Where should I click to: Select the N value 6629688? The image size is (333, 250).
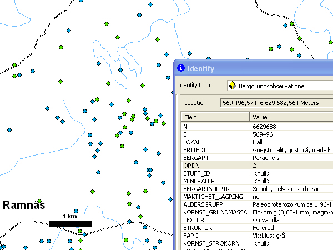tap(264, 127)
